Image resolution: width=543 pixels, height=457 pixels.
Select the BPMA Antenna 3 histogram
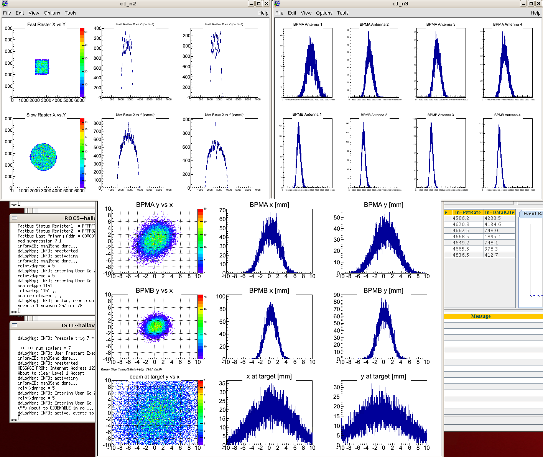click(441, 63)
